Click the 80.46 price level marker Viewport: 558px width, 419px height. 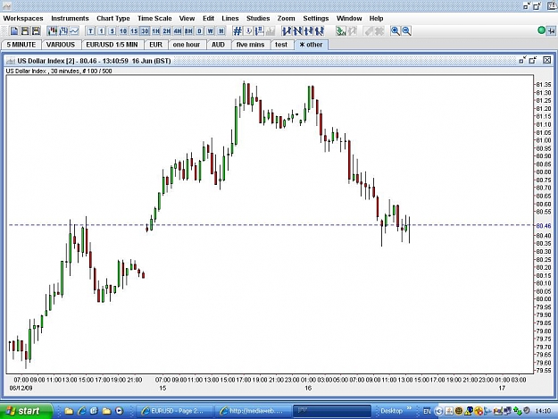click(x=544, y=226)
